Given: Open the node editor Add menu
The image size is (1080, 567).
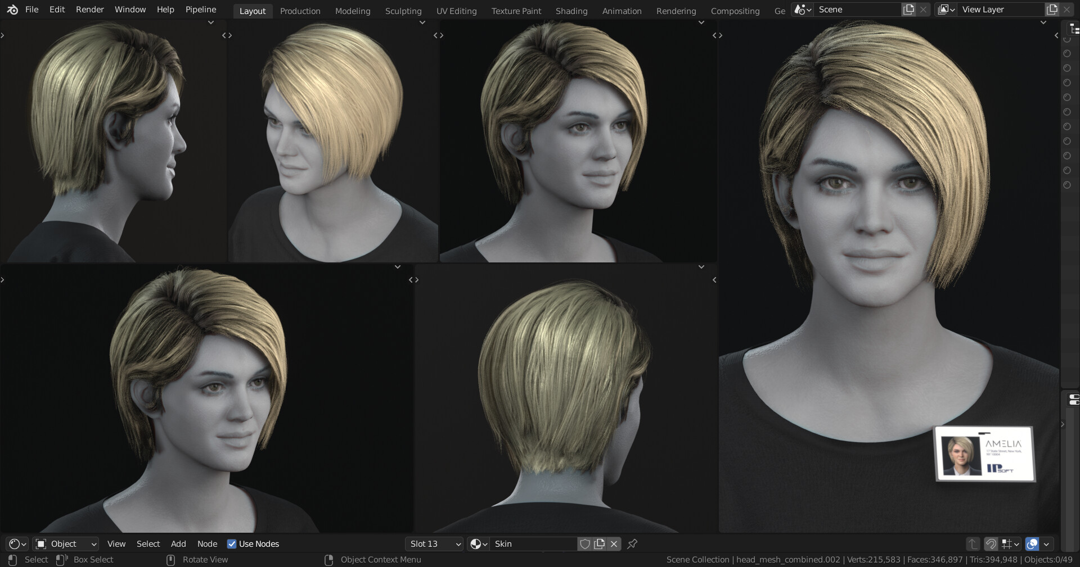Looking at the screenshot, I should click(178, 544).
